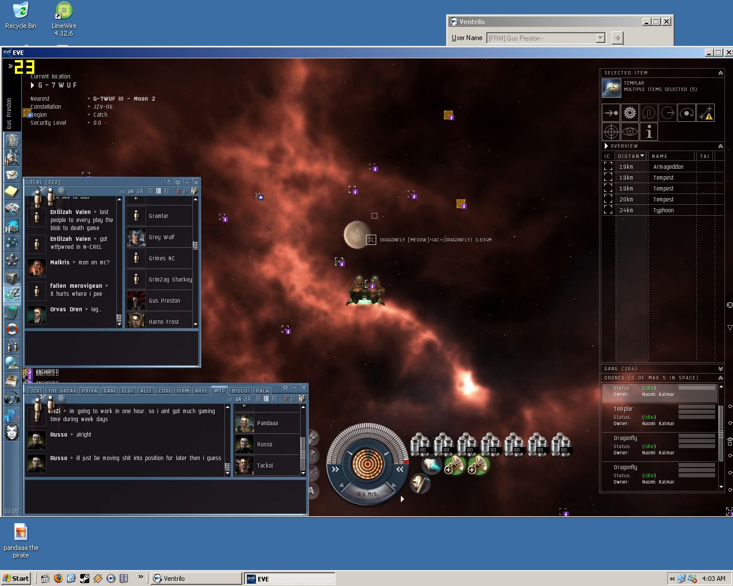The width and height of the screenshot is (733, 586).
Task: Open the Ventrilo User Name dropdown arrow
Action: 601,38
